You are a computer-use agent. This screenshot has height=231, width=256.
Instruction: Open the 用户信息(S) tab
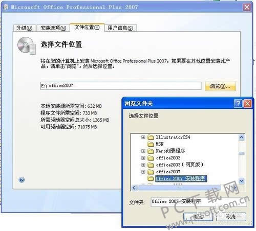pyautogui.click(x=120, y=28)
